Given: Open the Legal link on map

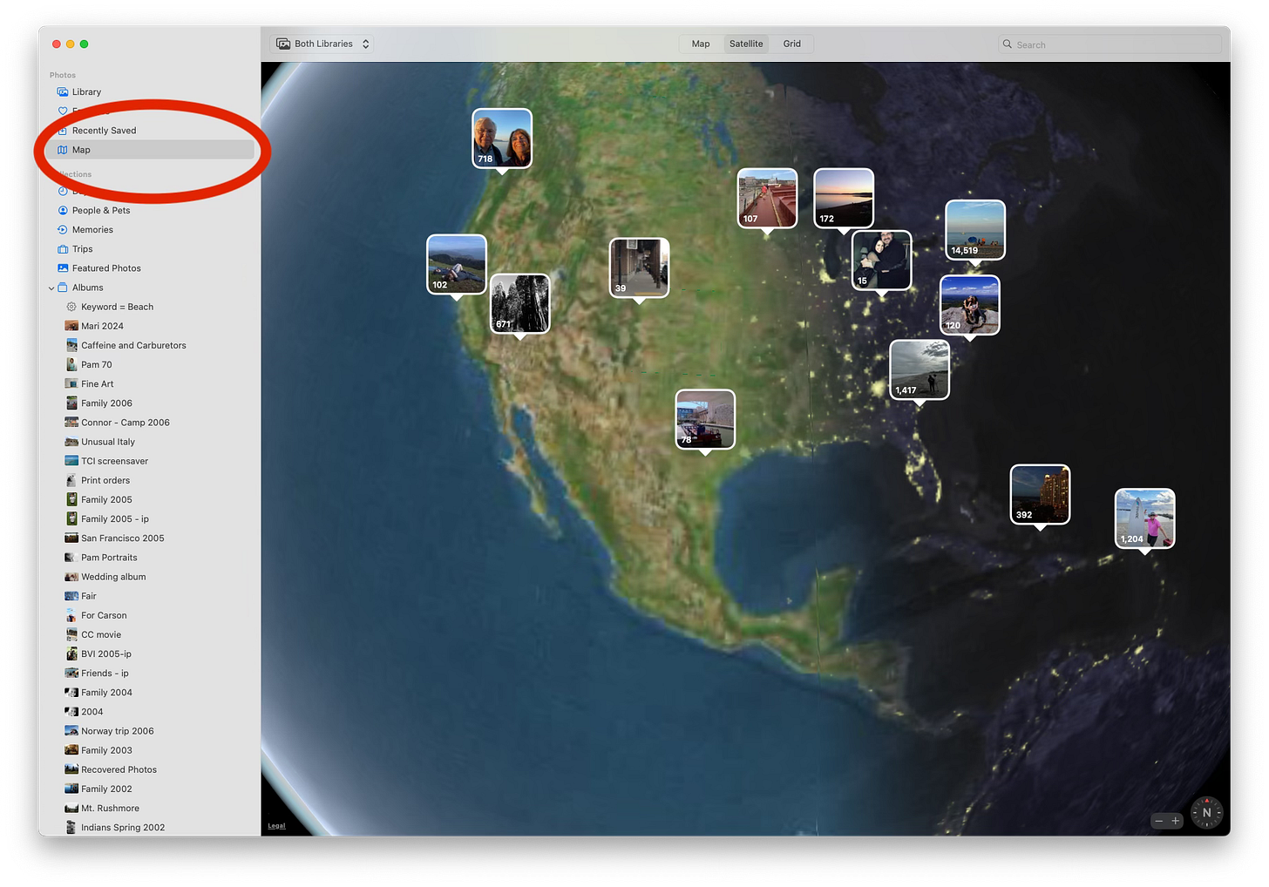Looking at the screenshot, I should 276,826.
